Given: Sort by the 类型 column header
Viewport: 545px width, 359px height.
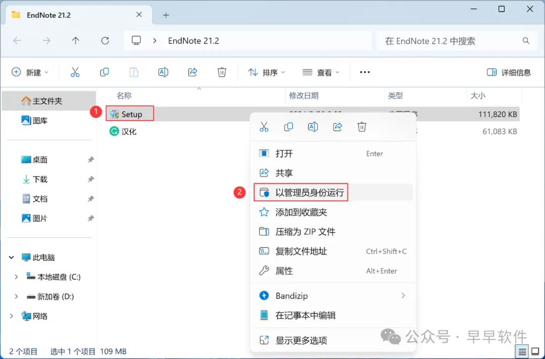Looking at the screenshot, I should point(395,95).
